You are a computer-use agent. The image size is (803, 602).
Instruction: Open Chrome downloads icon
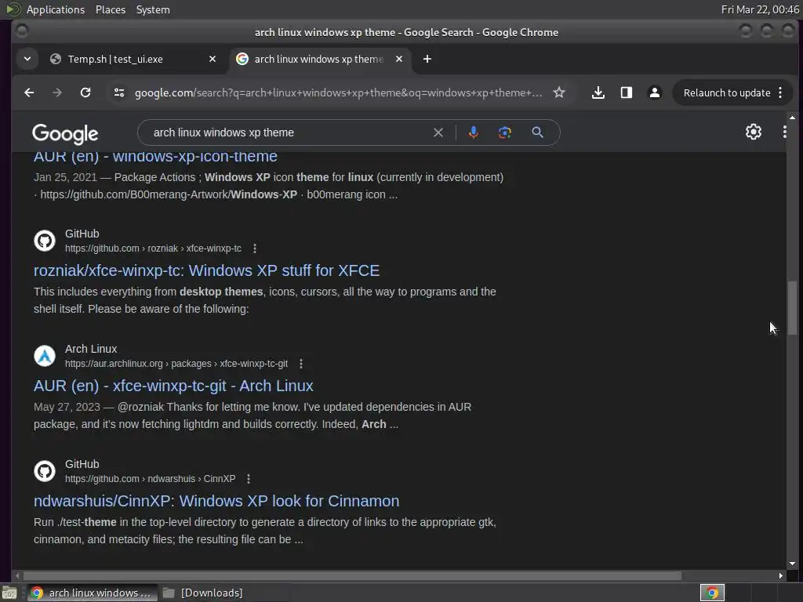[x=598, y=92]
